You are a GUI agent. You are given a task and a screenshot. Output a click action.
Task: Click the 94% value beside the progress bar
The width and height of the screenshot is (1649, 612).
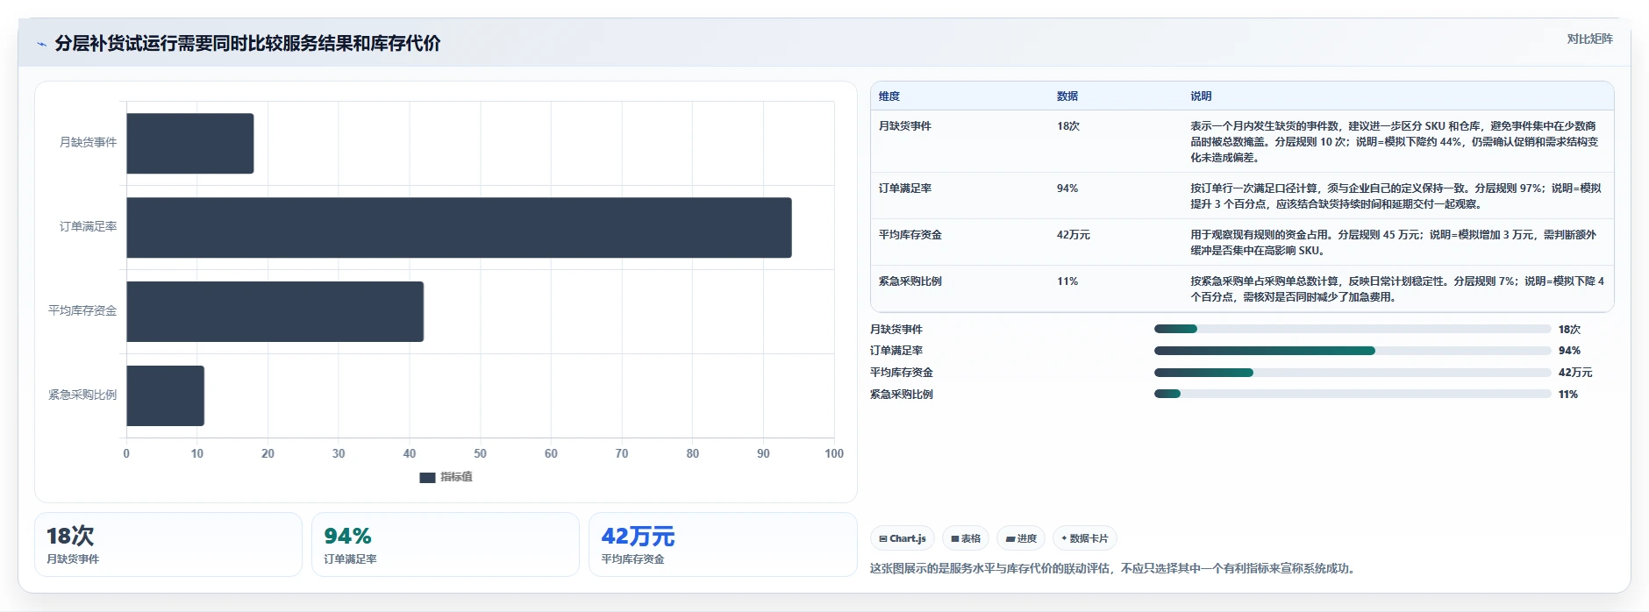[1569, 351]
